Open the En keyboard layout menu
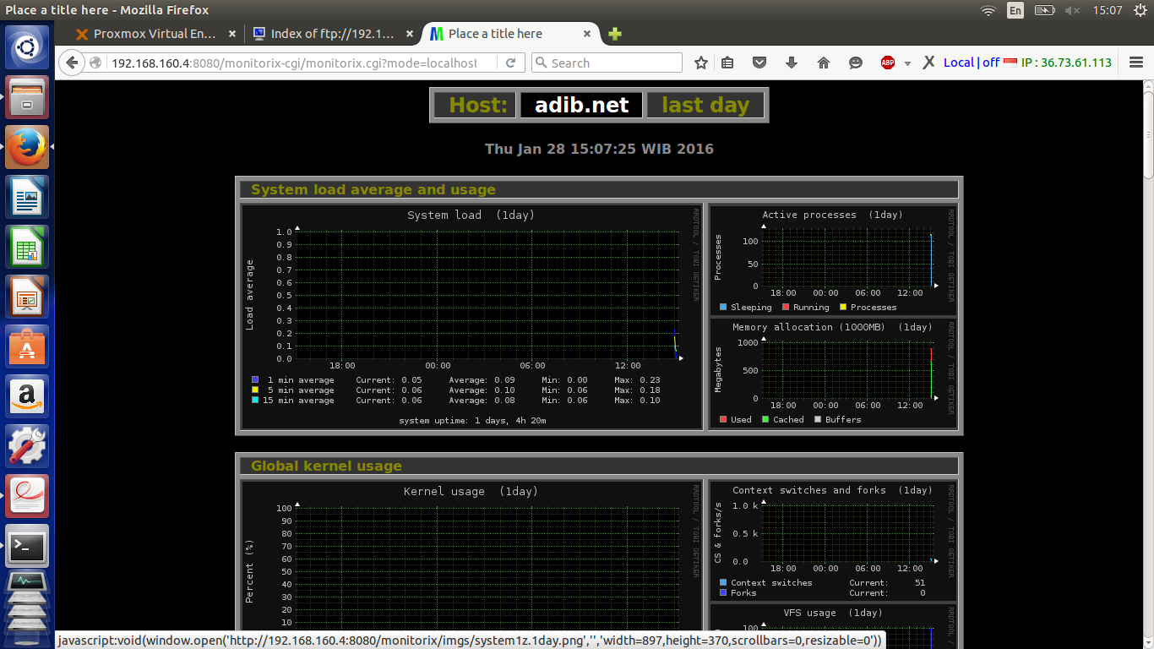1154x649 pixels. coord(1015,10)
